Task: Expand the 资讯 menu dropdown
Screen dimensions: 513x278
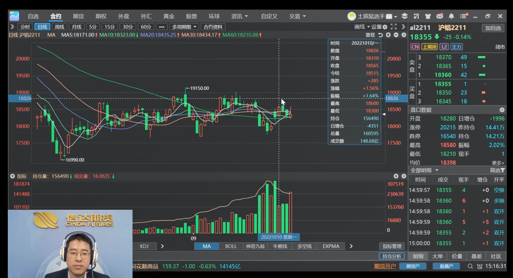Action: tap(239, 16)
